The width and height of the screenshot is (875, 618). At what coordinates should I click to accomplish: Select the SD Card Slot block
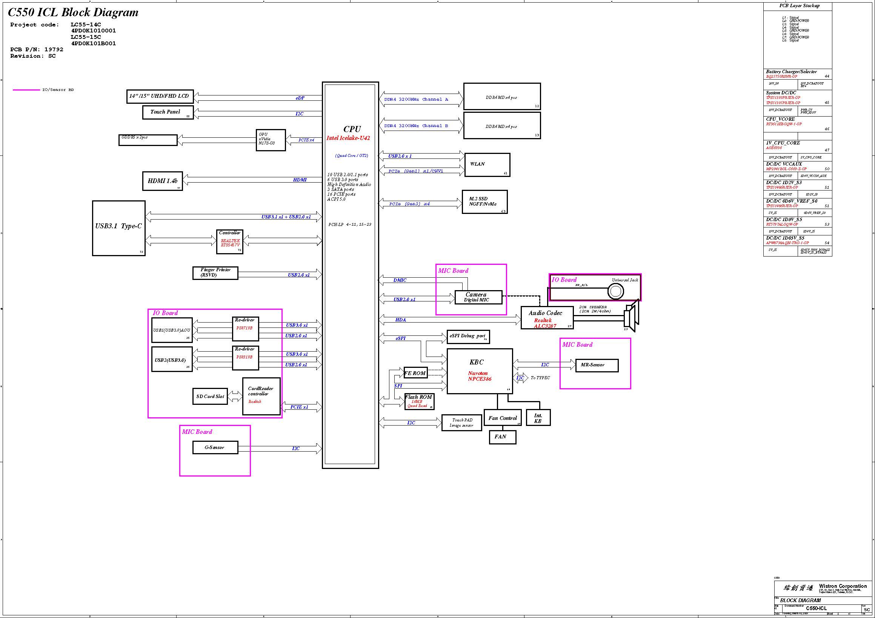click(x=210, y=396)
